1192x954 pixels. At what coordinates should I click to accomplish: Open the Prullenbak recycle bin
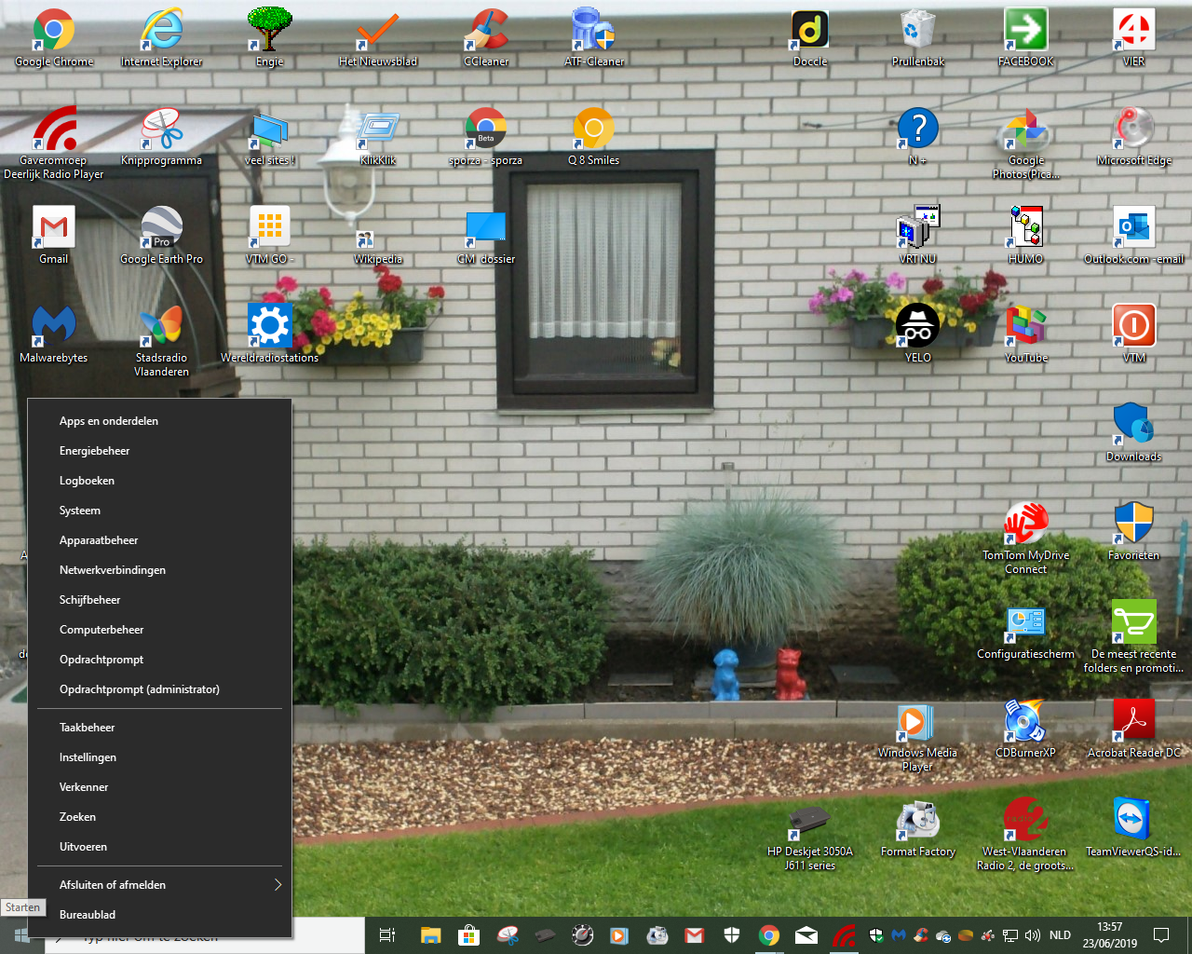pos(917,32)
